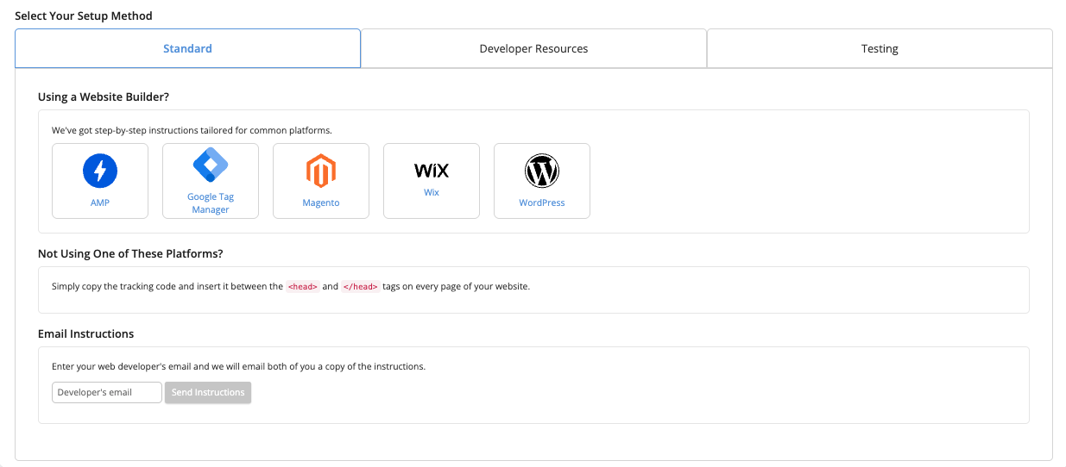Click the Wix label link
1066x467 pixels.
tap(432, 192)
